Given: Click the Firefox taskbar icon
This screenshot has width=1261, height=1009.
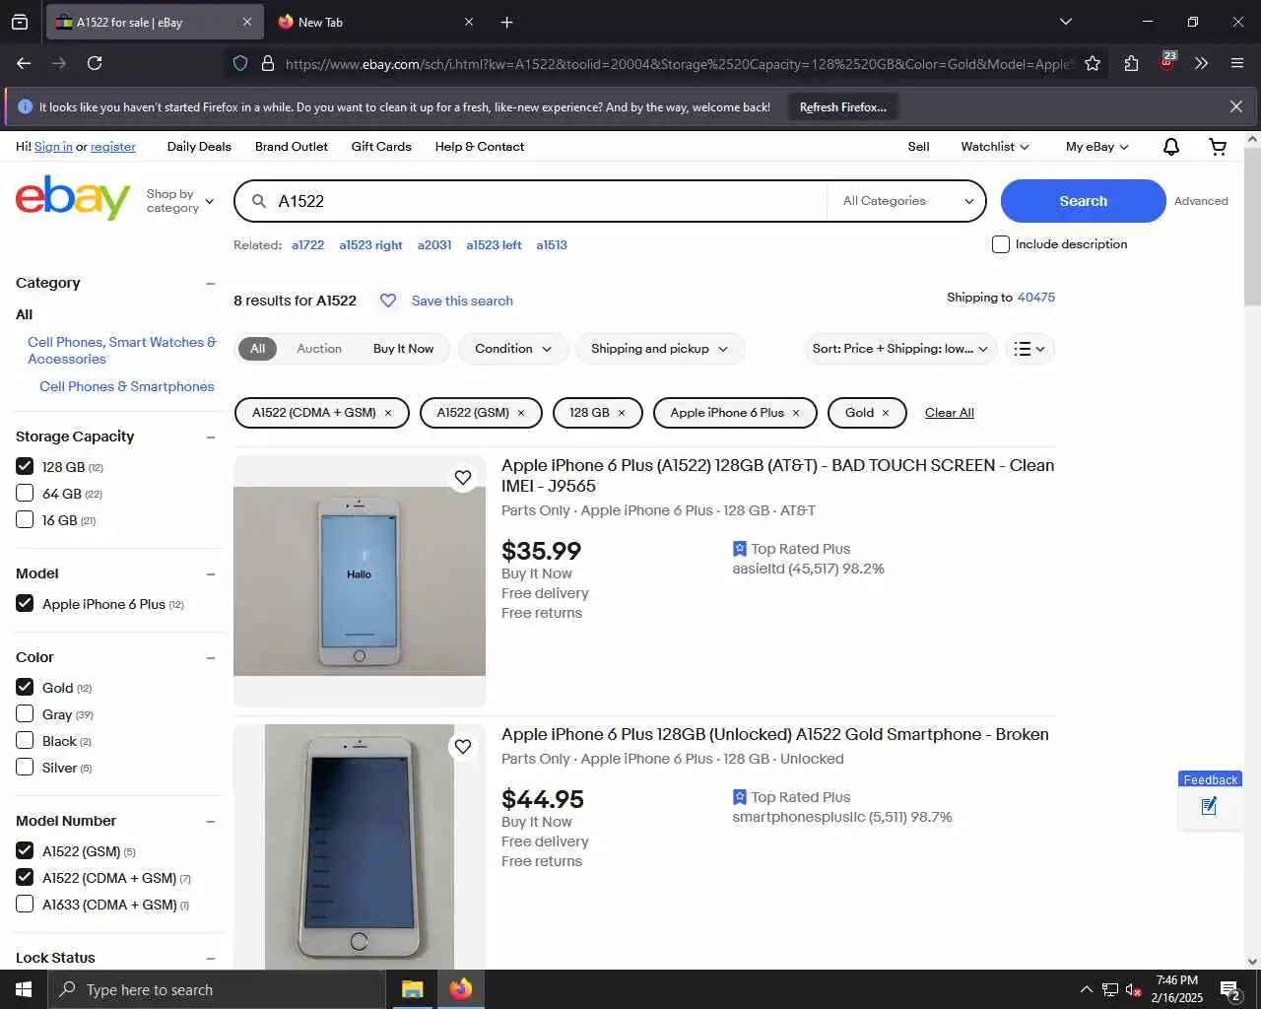Looking at the screenshot, I should 460,989.
